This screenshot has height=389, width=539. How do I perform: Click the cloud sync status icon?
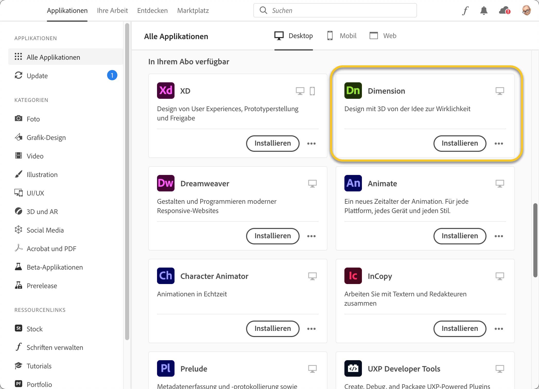504,11
